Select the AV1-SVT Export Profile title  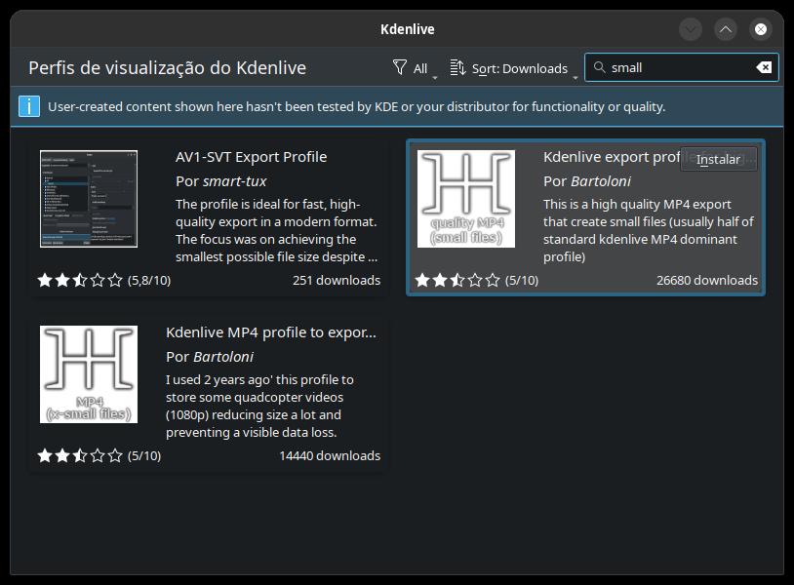click(x=251, y=157)
